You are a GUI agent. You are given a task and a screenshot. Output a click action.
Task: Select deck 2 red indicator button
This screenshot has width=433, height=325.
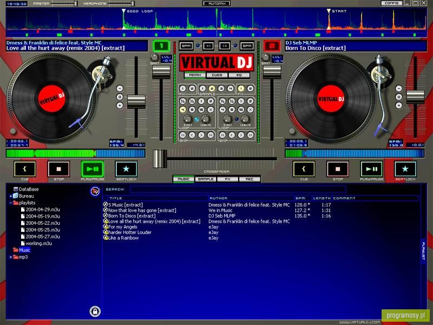click(272, 46)
